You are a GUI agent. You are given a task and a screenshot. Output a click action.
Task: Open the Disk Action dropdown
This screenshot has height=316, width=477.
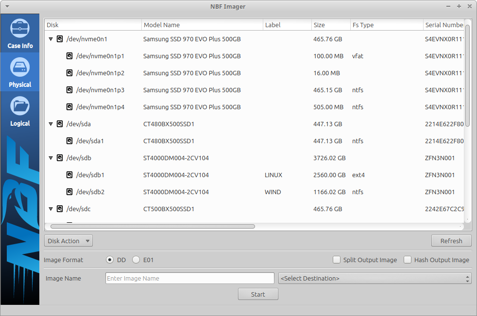(68, 241)
